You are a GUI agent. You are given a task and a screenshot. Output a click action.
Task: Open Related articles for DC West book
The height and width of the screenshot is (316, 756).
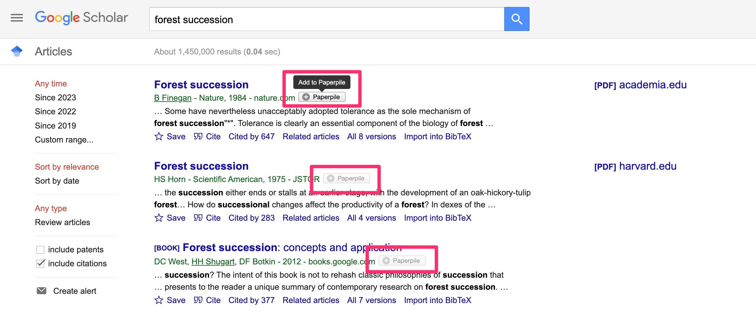[311, 300]
